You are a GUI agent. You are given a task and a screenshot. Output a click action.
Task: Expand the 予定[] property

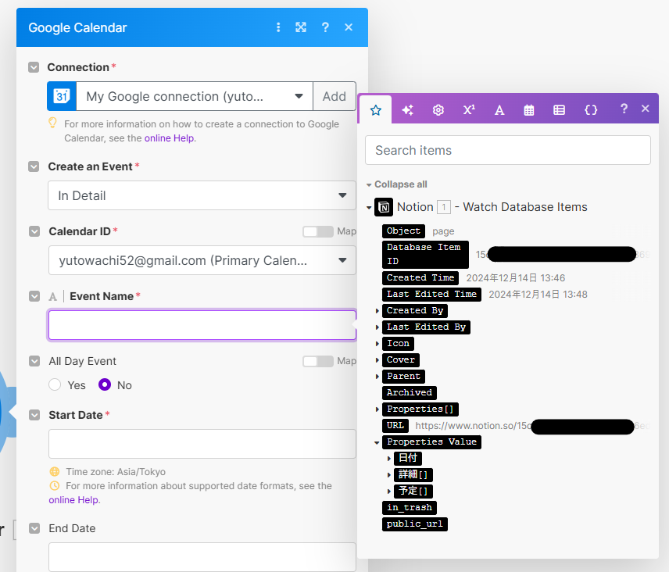click(389, 492)
